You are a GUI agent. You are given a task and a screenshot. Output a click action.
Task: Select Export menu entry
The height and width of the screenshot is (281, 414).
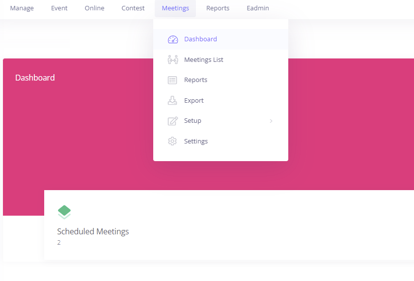click(x=221, y=100)
